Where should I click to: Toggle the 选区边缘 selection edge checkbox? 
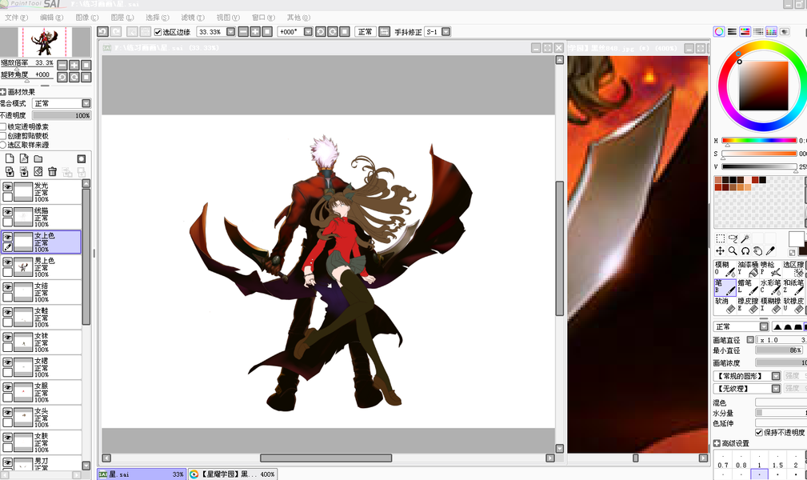pos(158,32)
